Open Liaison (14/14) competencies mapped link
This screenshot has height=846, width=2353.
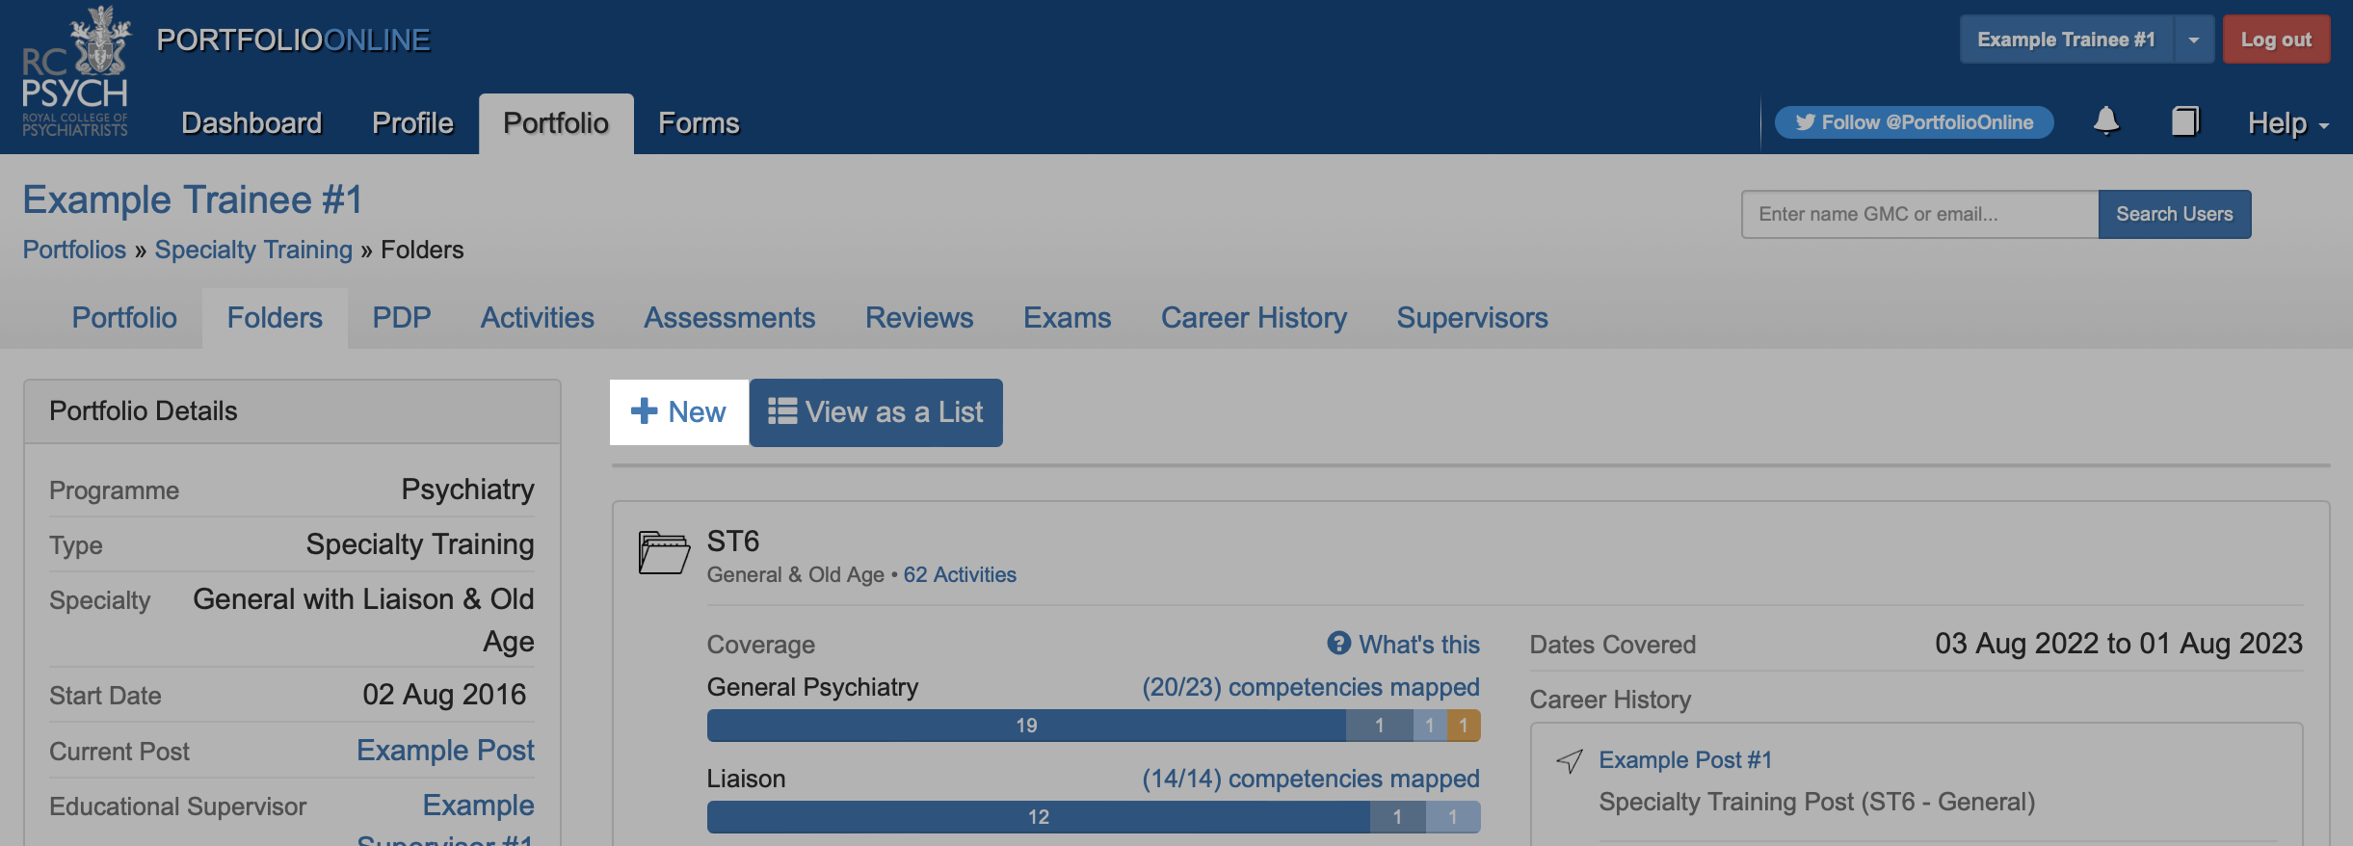[1310, 779]
